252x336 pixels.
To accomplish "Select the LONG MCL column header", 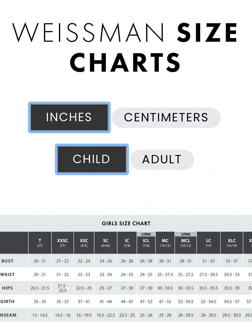I will click(186, 243).
